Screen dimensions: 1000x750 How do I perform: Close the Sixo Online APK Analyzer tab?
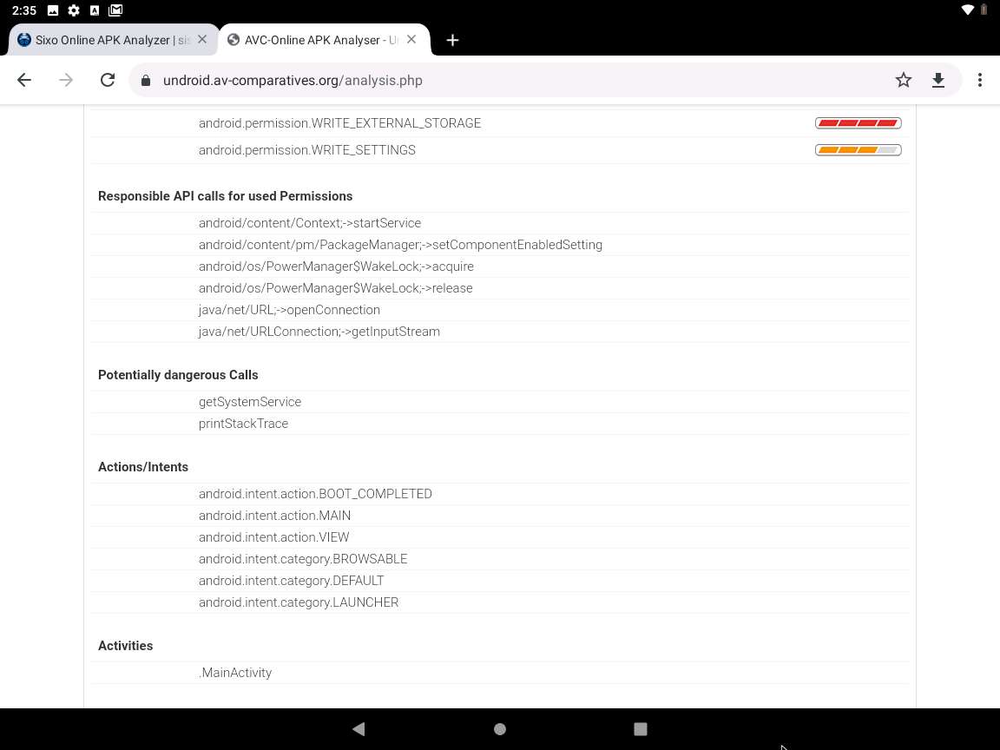(x=202, y=39)
